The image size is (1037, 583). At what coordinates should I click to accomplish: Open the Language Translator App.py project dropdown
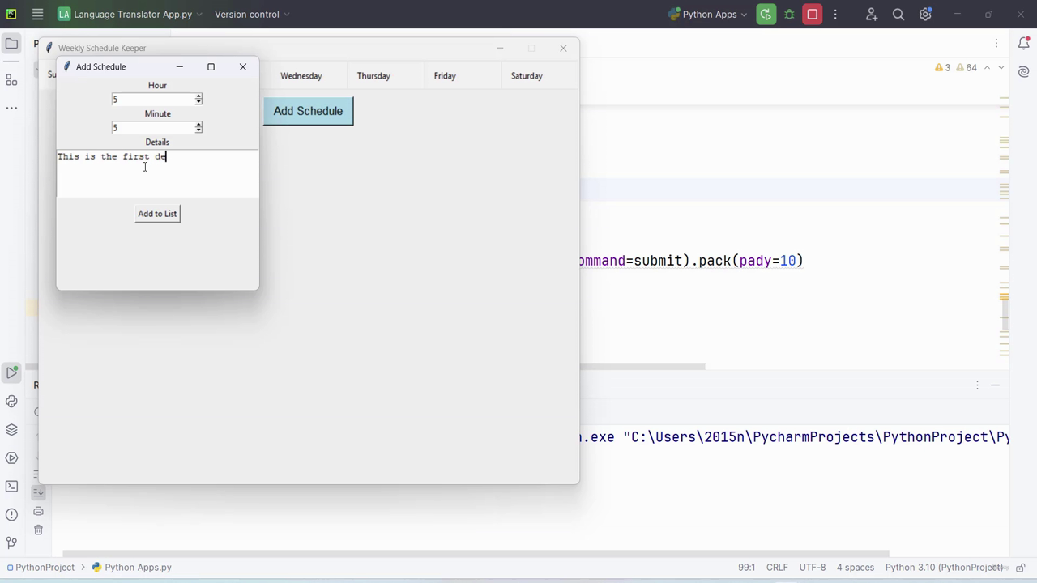point(130,15)
